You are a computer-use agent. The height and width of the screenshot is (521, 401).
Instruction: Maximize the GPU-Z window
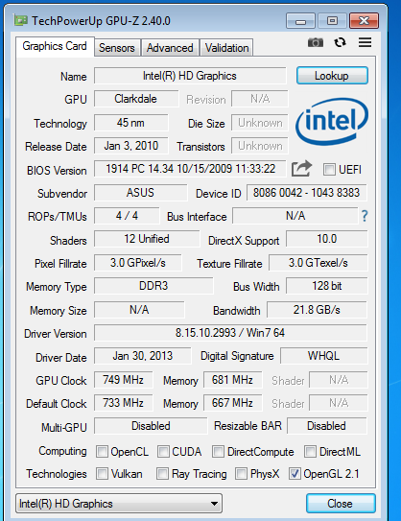click(x=332, y=21)
